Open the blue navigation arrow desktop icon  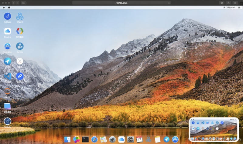pyautogui.click(x=7, y=61)
